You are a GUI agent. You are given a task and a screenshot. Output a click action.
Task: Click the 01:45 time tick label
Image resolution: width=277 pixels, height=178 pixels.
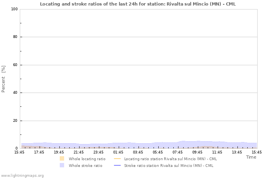coord(118,152)
